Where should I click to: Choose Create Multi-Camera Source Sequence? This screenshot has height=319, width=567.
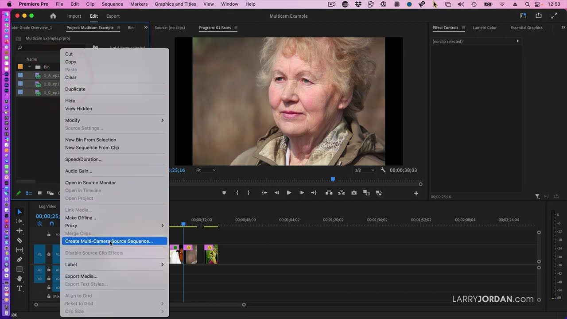click(114, 241)
